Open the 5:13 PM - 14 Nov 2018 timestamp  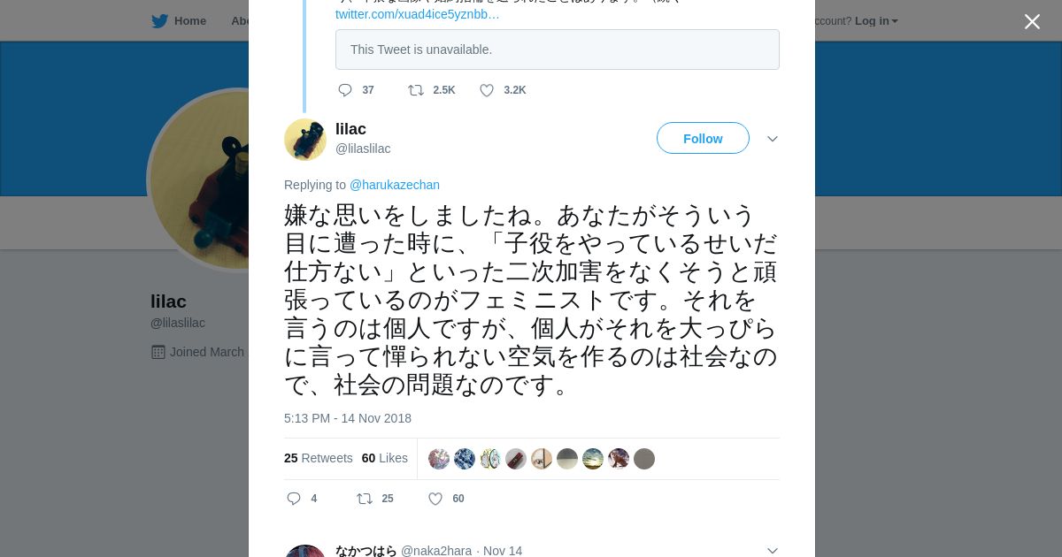click(x=348, y=418)
